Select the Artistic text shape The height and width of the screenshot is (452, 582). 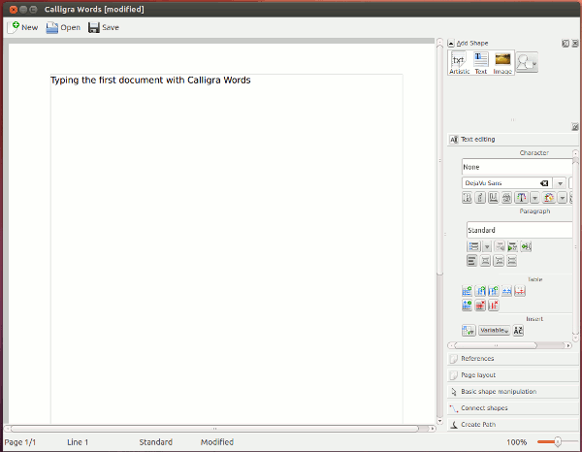[x=459, y=63]
